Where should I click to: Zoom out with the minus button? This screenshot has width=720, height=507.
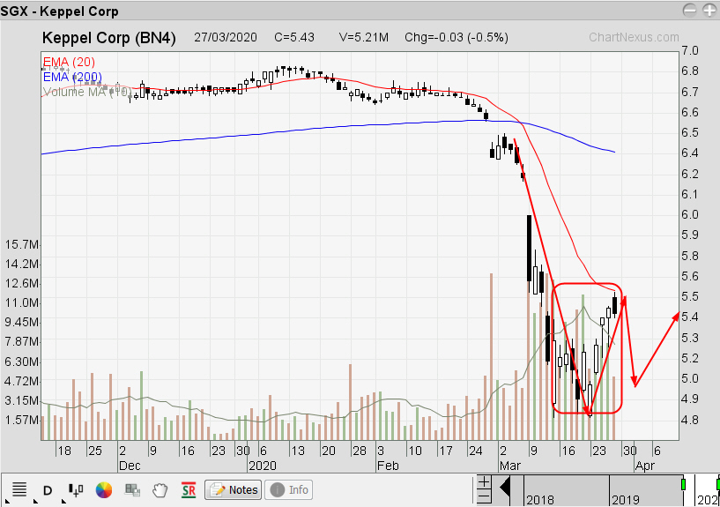[x=484, y=496]
